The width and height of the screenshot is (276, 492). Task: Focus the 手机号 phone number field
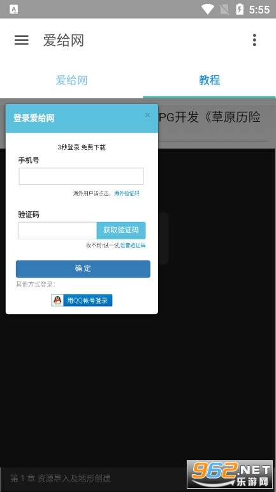[x=82, y=176]
